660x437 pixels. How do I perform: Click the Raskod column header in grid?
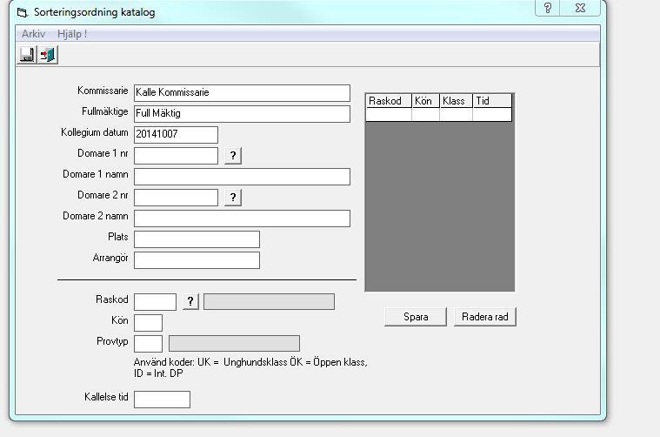[x=389, y=101]
